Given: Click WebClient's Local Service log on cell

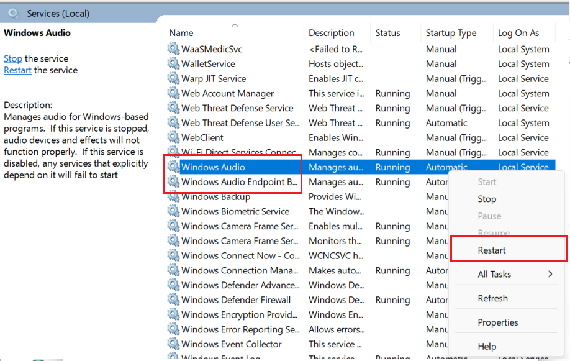Looking at the screenshot, I should tap(523, 137).
